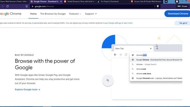The image size is (190, 107).
Task: Open the Brave Shields lion icon in address bar
Action: pyautogui.click(x=158, y=6)
